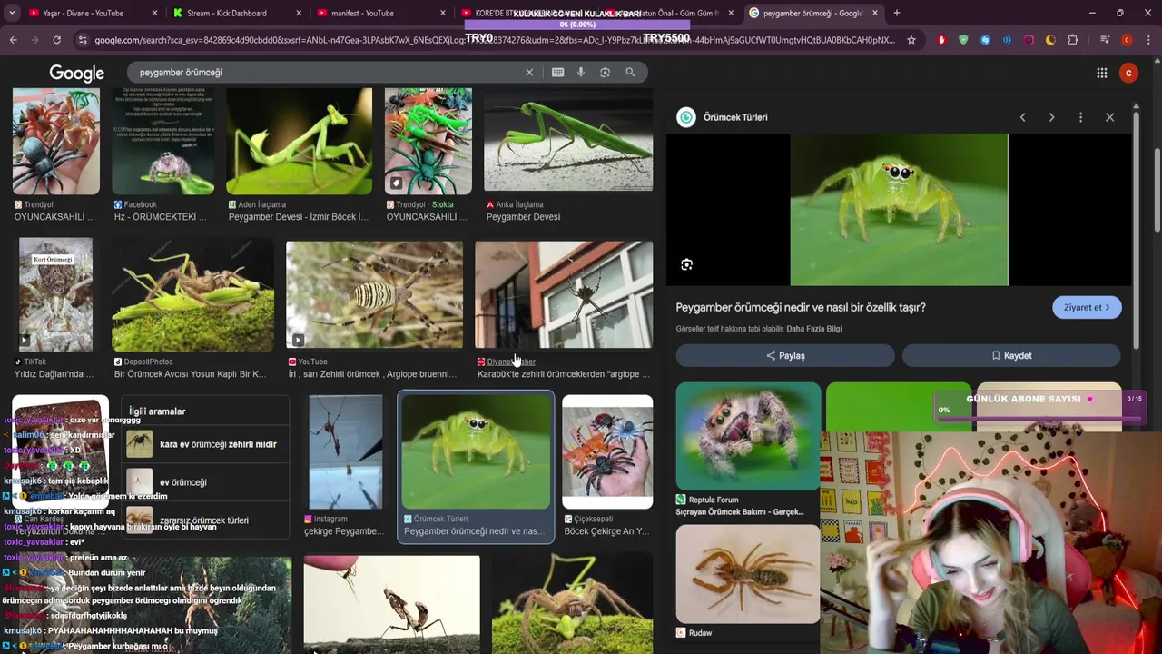Open the browser extensions puzzle icon
1162x654 pixels.
[x=1072, y=40]
